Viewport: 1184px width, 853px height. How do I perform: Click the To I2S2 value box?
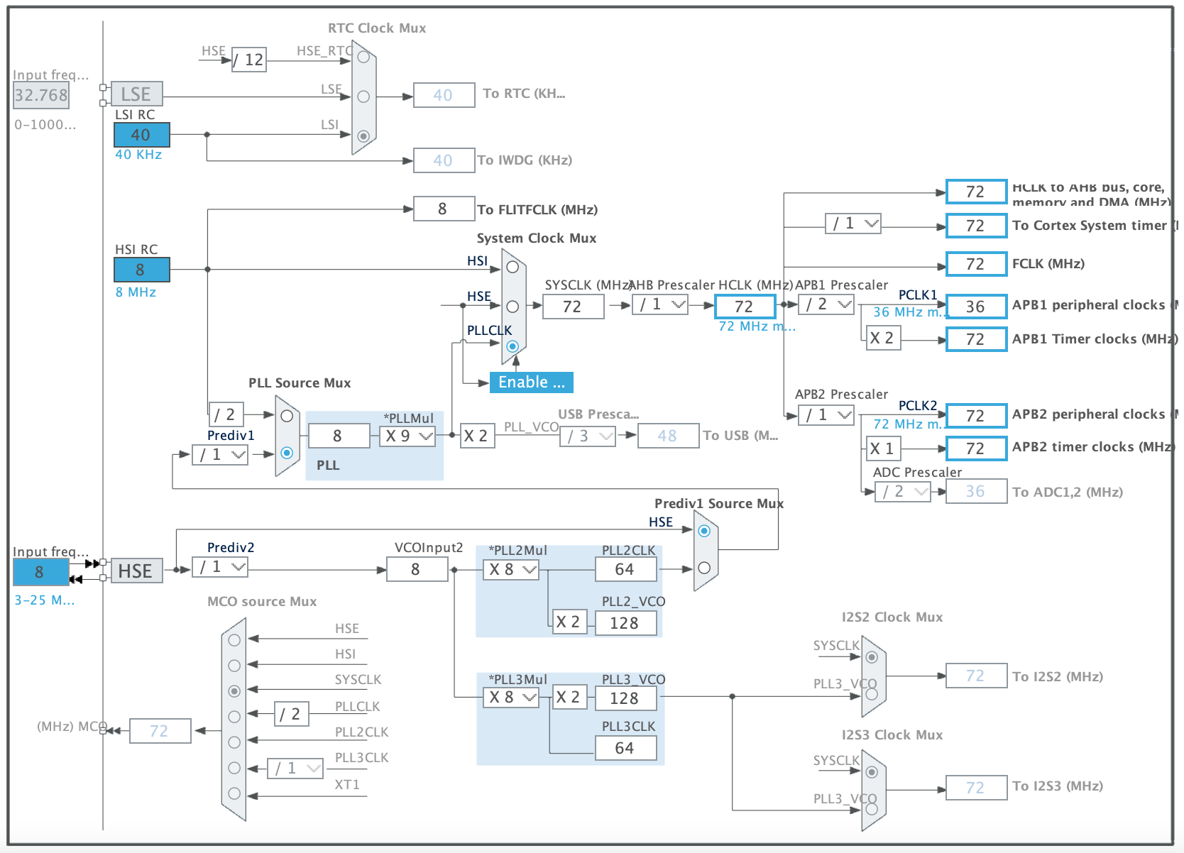(977, 676)
